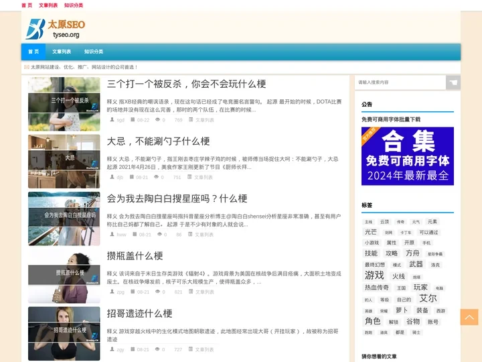This screenshot has height=362, width=482.
Task: Open the article 大忌，不能涮勺子什么梗
Action: 158,141
